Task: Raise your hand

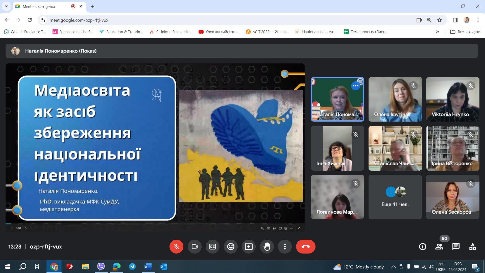Action: (x=267, y=246)
